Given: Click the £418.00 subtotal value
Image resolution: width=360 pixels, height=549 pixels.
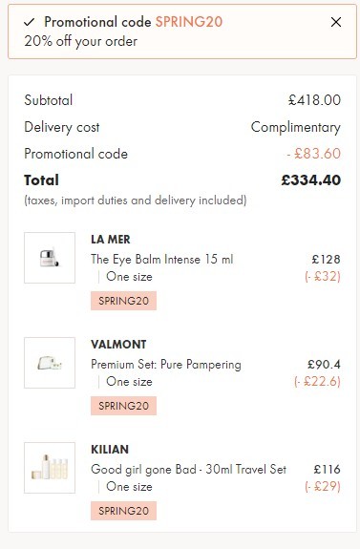Looking at the screenshot, I should 314,100.
